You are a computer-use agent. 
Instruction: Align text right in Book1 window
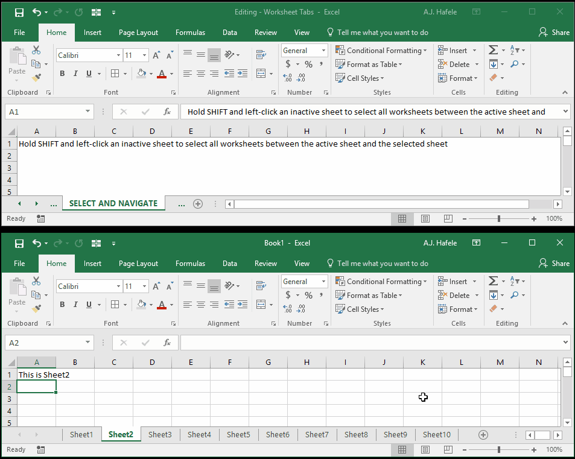[x=214, y=305]
